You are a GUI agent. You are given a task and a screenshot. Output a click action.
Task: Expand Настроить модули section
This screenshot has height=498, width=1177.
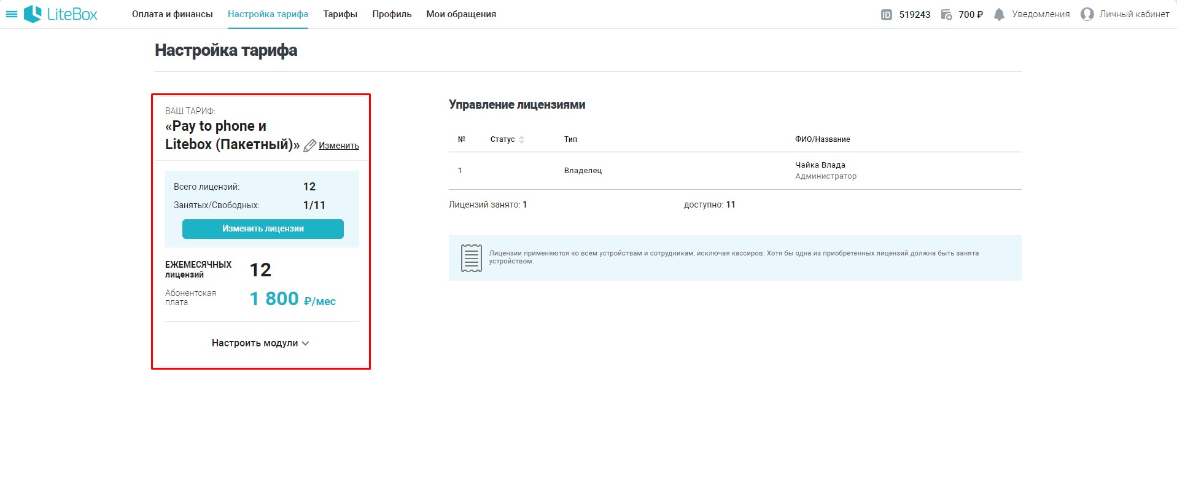pos(260,343)
